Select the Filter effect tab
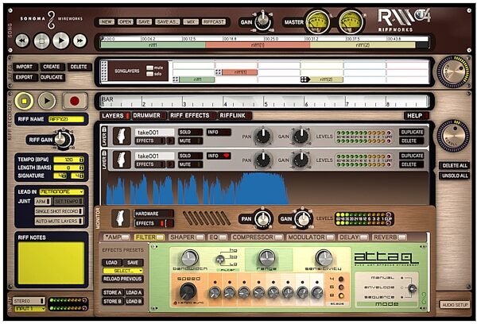The width and height of the screenshot is (477, 324). click(149, 237)
